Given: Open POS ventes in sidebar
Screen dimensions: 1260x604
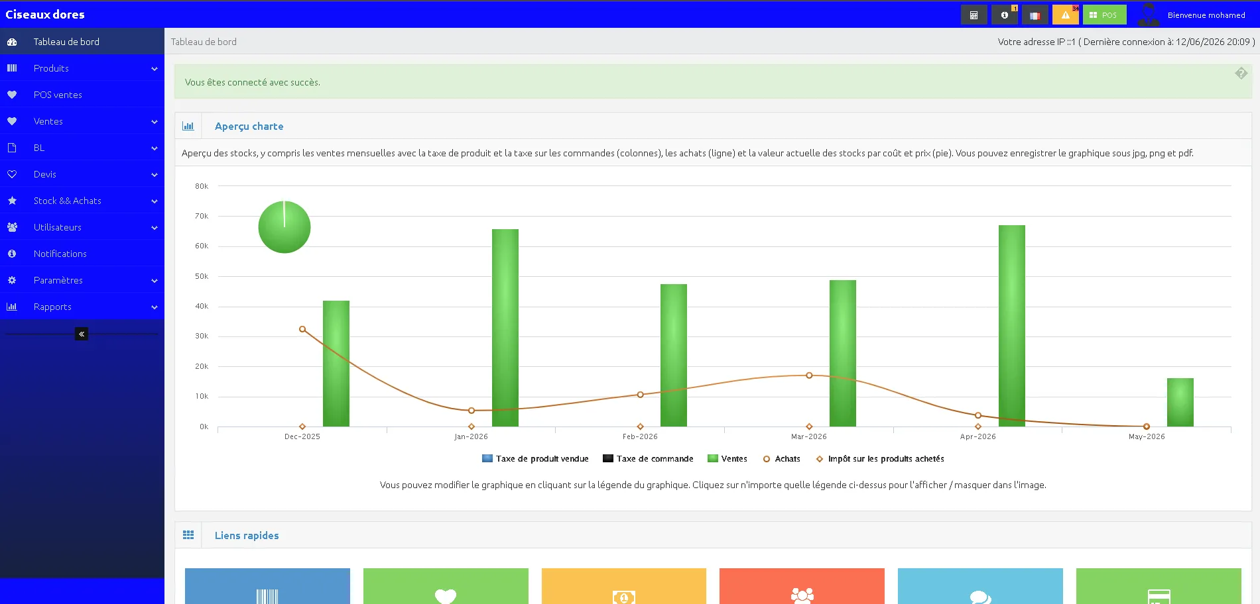Looking at the screenshot, I should tap(82, 95).
